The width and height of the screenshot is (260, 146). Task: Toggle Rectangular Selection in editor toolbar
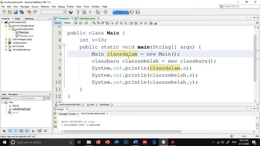[x=111, y=23]
